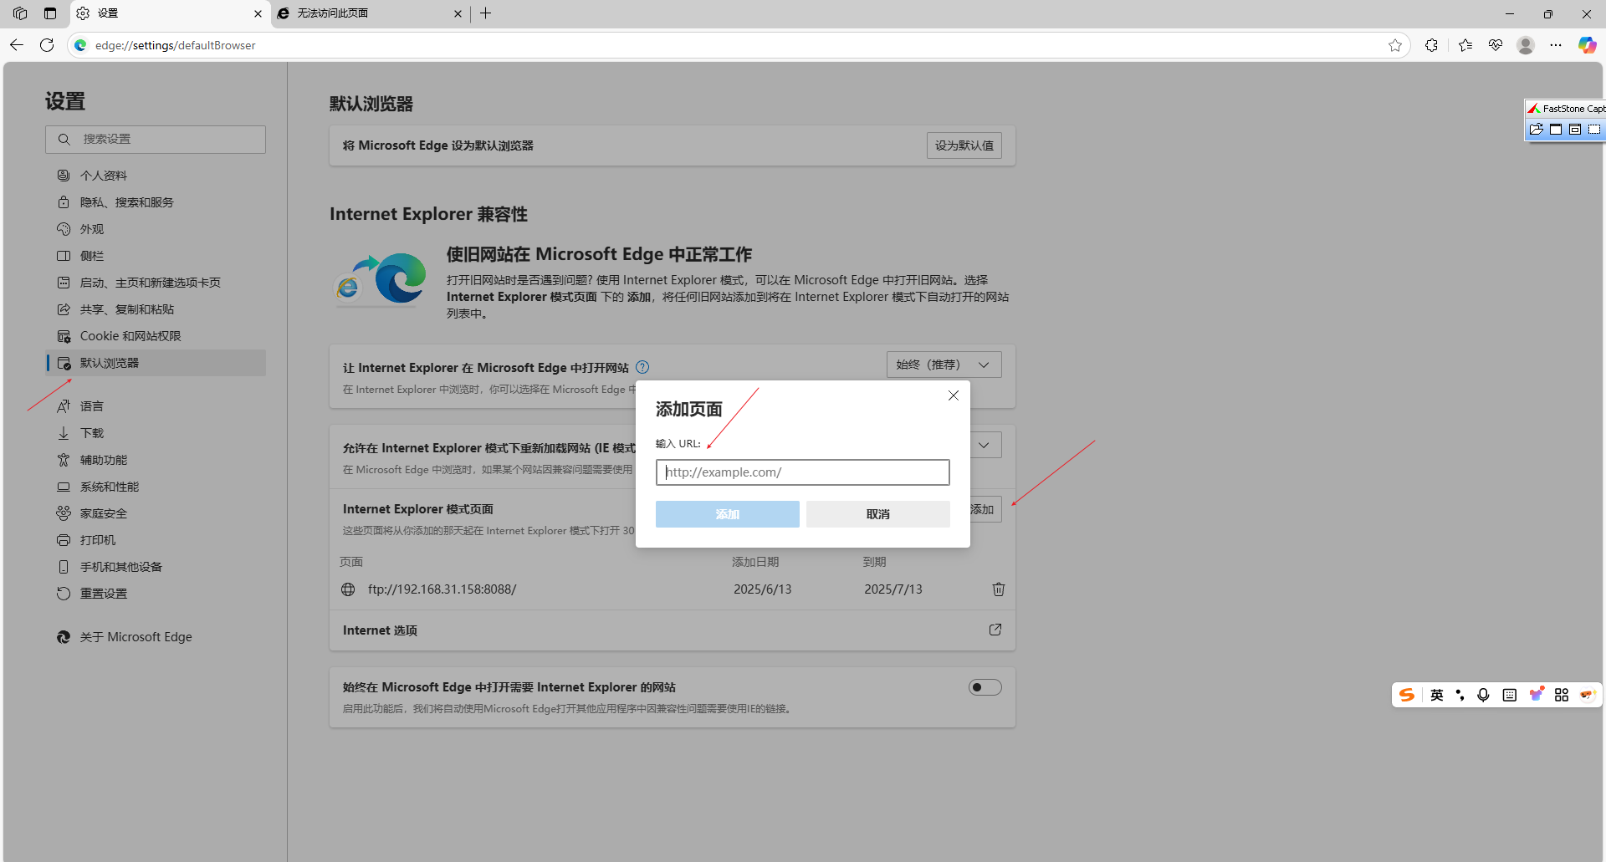Open 手机和其他设备 settings section
1606x862 pixels.
156,567
